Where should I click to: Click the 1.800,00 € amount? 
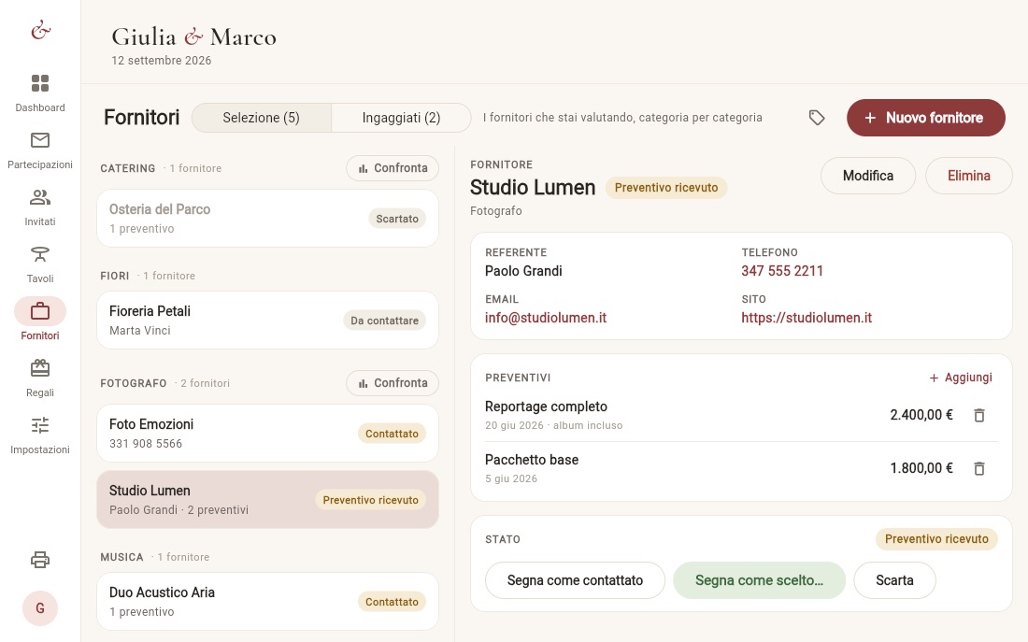click(921, 468)
